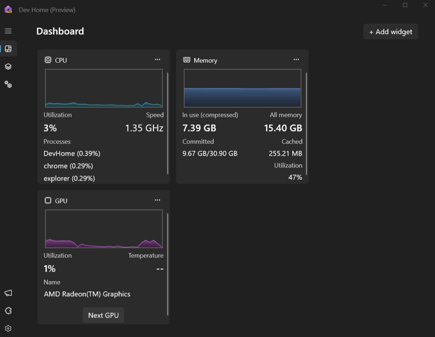Open the GPU widget options menu
The height and width of the screenshot is (337, 435).
tap(158, 200)
